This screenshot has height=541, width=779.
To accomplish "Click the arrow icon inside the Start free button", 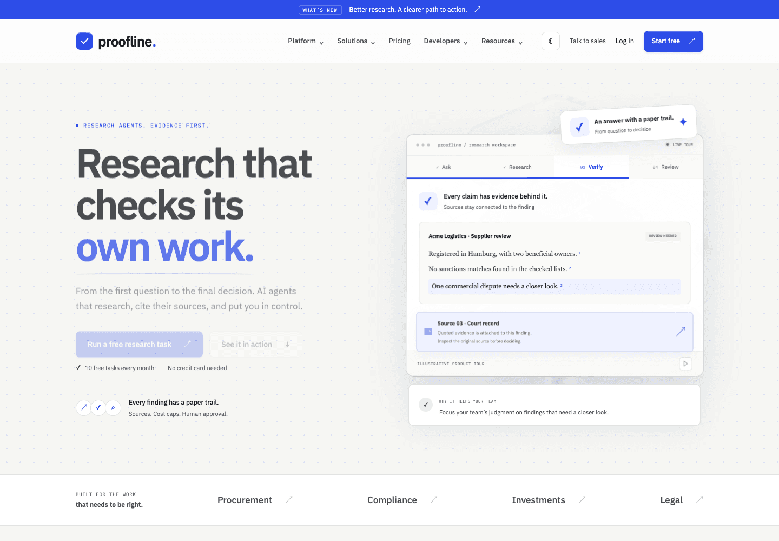I will click(691, 41).
